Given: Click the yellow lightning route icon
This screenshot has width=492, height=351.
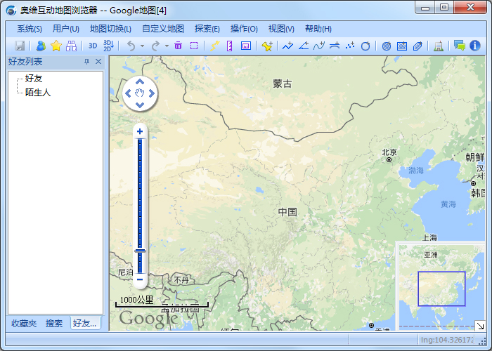Looking at the screenshot, I should [x=214, y=46].
